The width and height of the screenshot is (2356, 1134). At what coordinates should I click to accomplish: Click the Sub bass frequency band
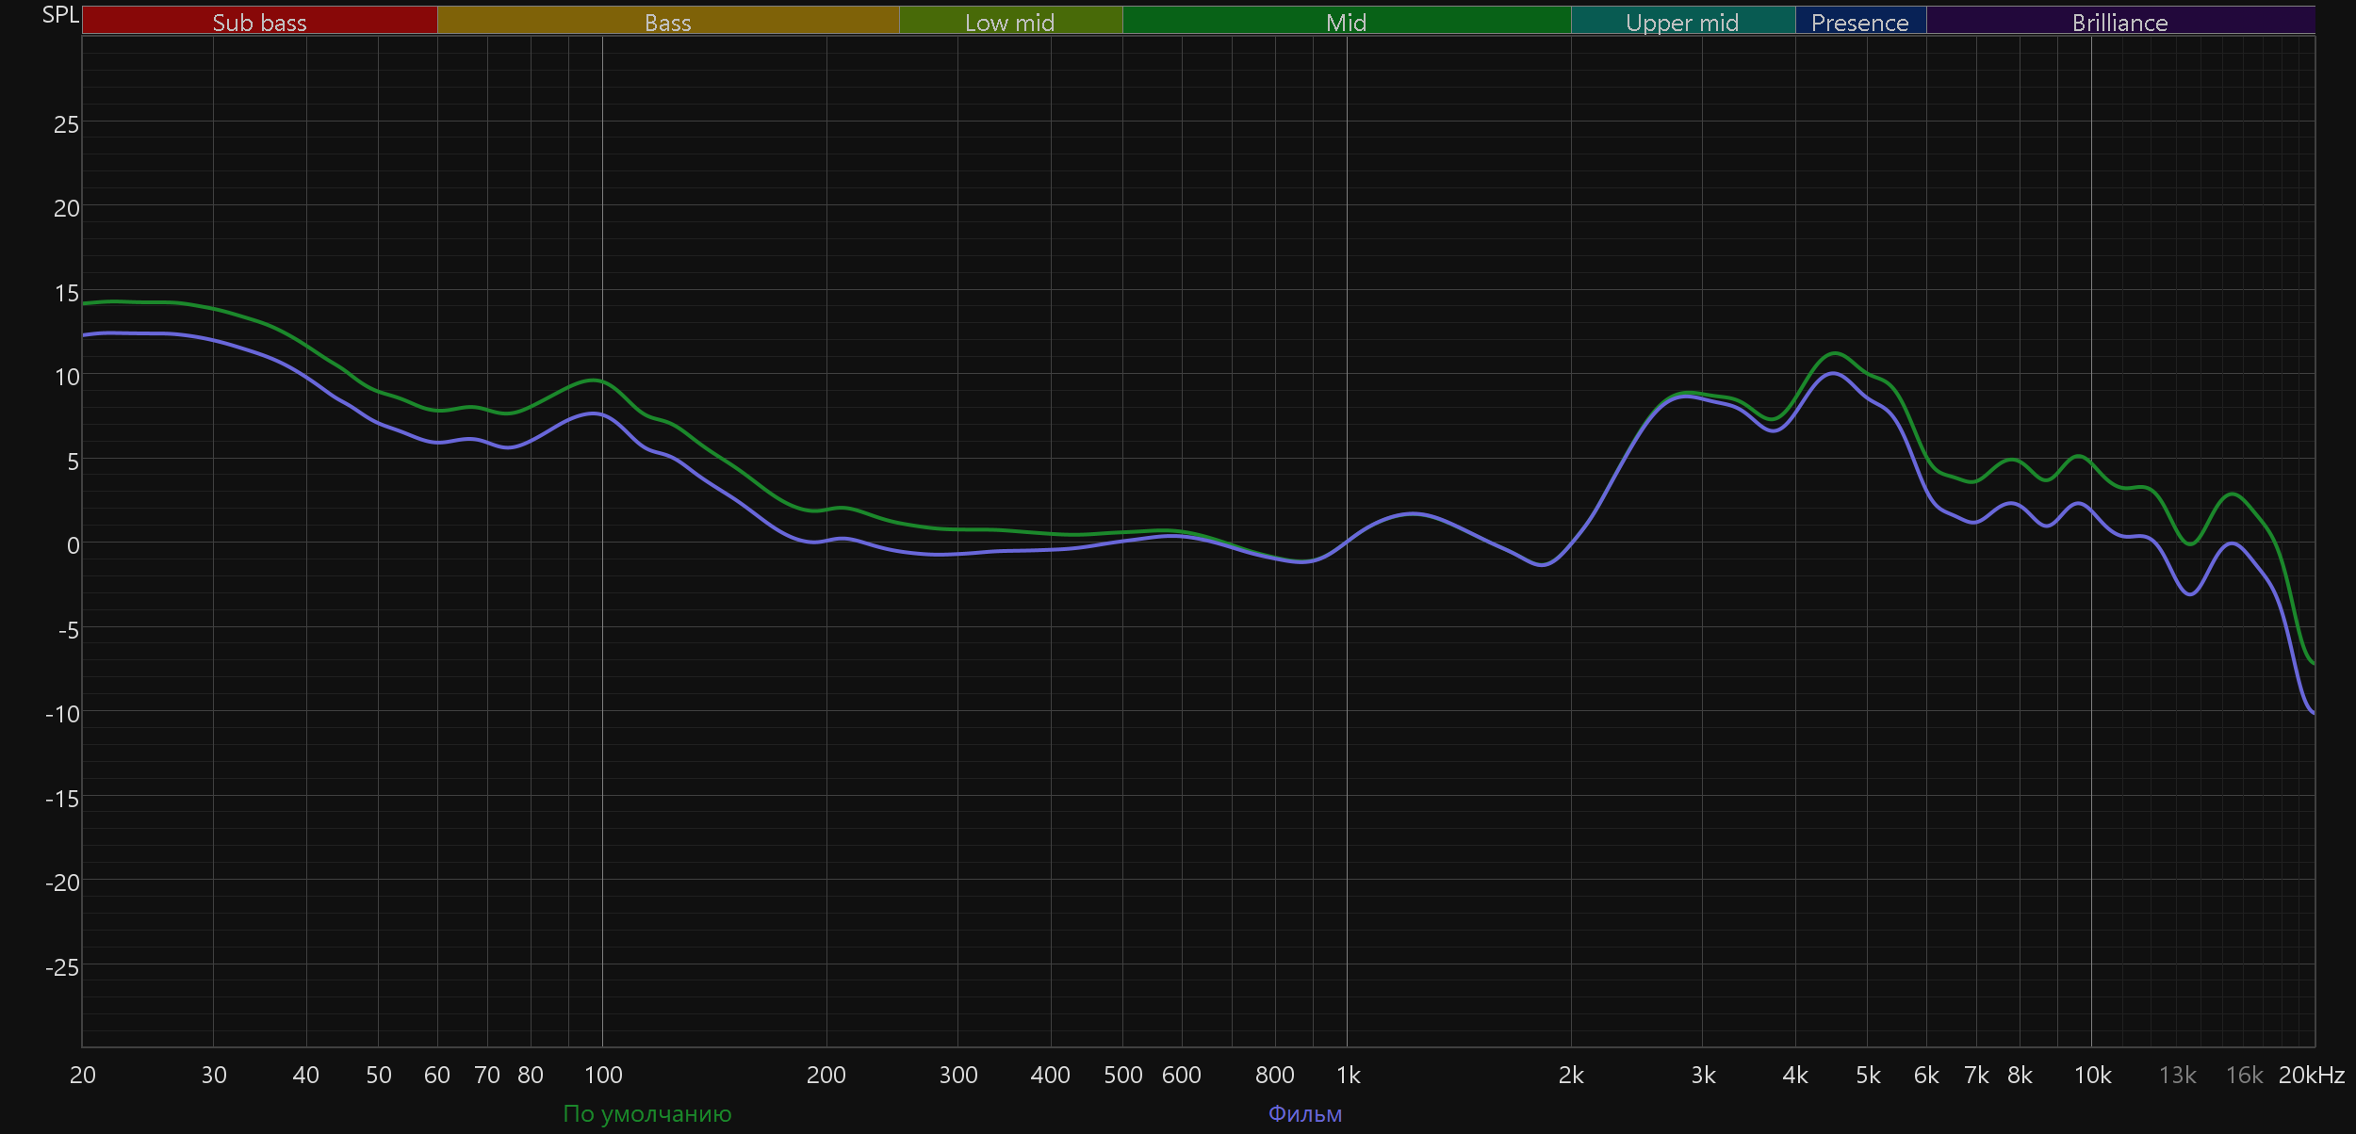coord(259,22)
